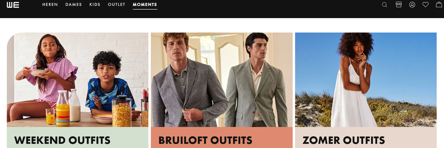Select the Kids menu item
This screenshot has width=444, height=148.
pyautogui.click(x=95, y=5)
